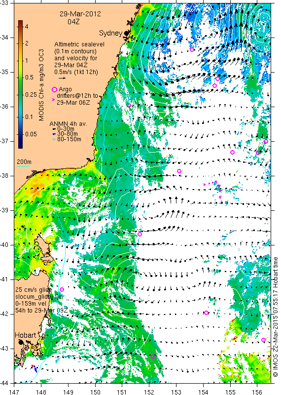Select the Argo float near 39.7°S 151.6°E
Screen dimensions: 281x395
(x=140, y=234)
